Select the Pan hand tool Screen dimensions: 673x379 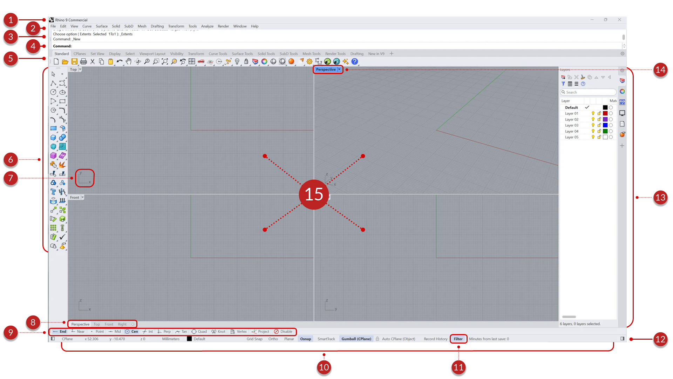click(129, 62)
